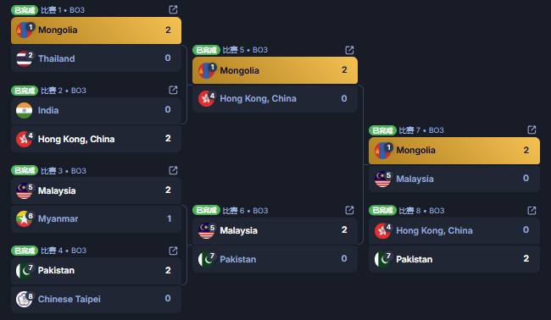
Task: Click Pakistan team row in match 4
Action: (96, 271)
